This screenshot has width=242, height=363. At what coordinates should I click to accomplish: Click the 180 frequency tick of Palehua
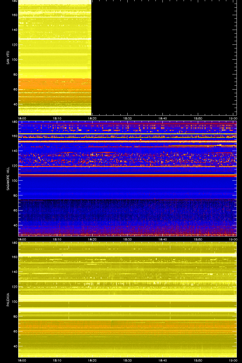click(15, 243)
